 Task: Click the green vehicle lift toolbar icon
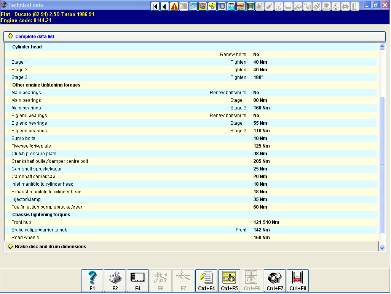(250, 6)
